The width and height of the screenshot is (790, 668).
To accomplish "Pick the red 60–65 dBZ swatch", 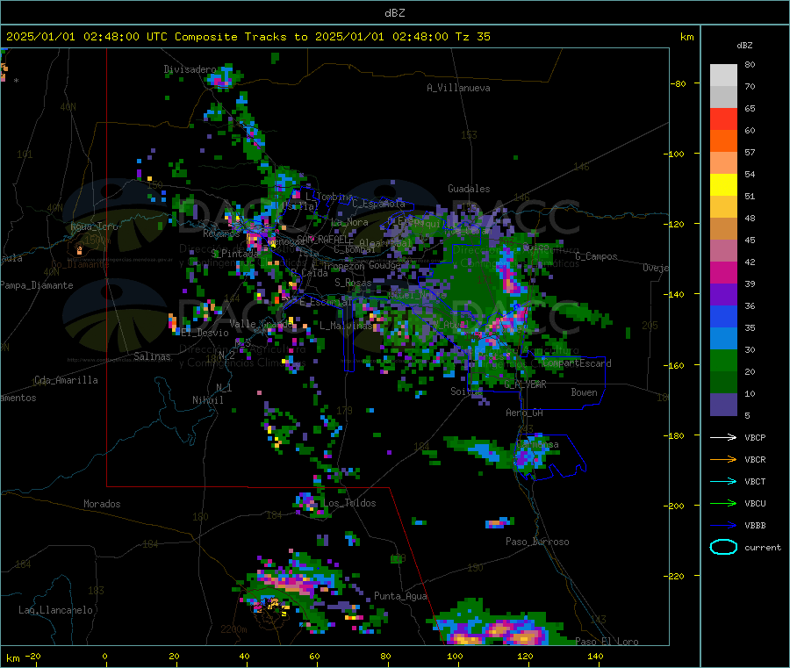I will [723, 119].
